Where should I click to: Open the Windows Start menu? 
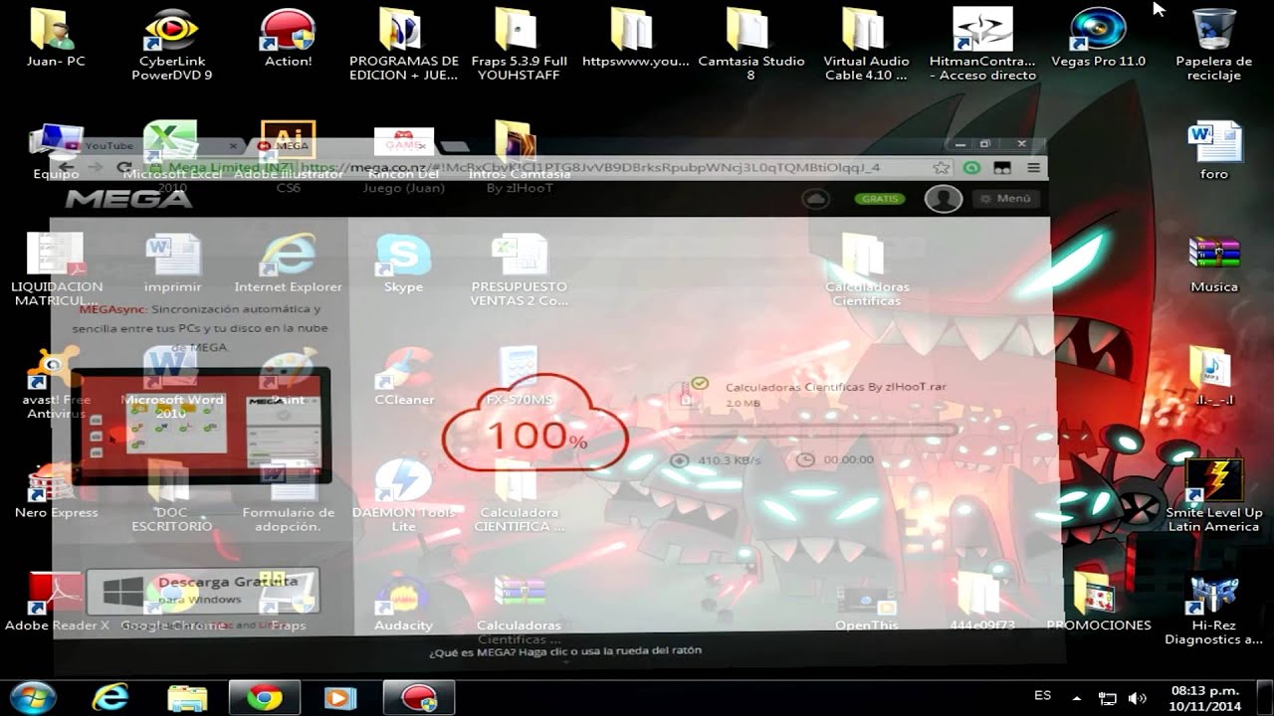(33, 696)
